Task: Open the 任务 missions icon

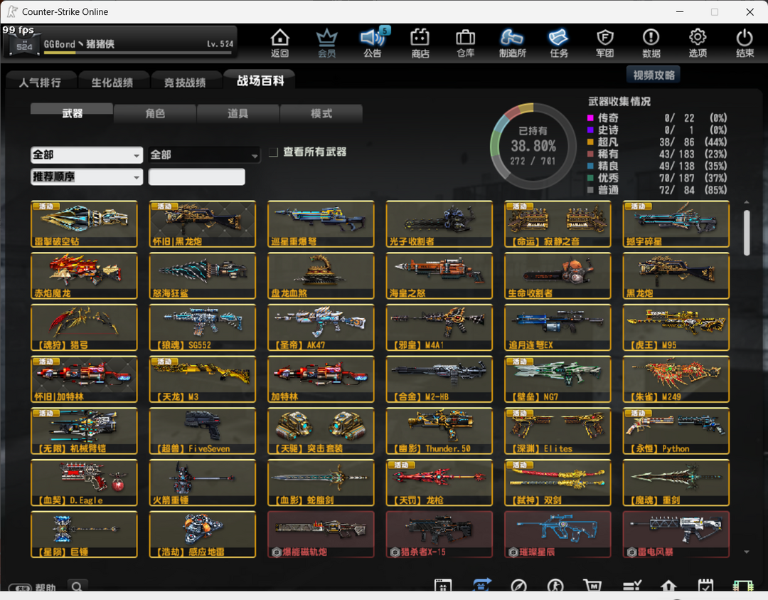Action: click(x=559, y=43)
